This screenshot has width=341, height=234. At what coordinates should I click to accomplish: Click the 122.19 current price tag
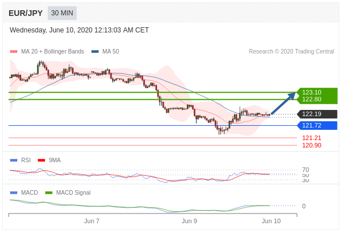(x=317, y=114)
